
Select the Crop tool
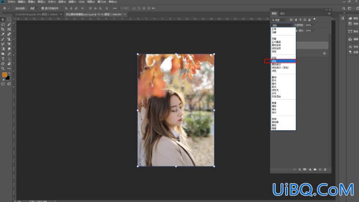pos(3,30)
